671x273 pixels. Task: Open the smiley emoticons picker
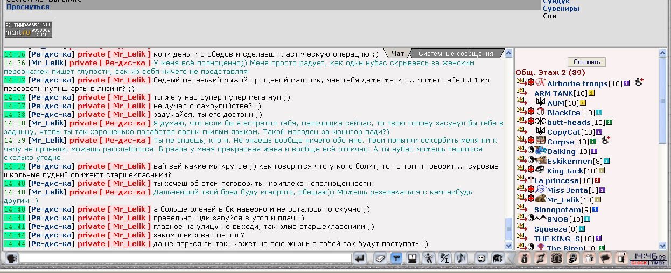click(x=481, y=258)
